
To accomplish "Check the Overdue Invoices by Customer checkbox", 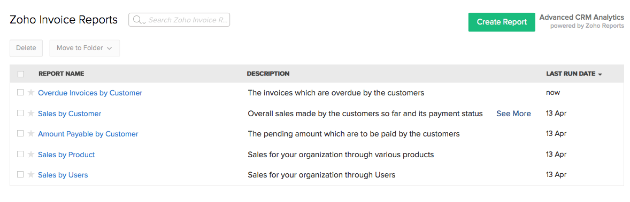I will click(x=20, y=93).
